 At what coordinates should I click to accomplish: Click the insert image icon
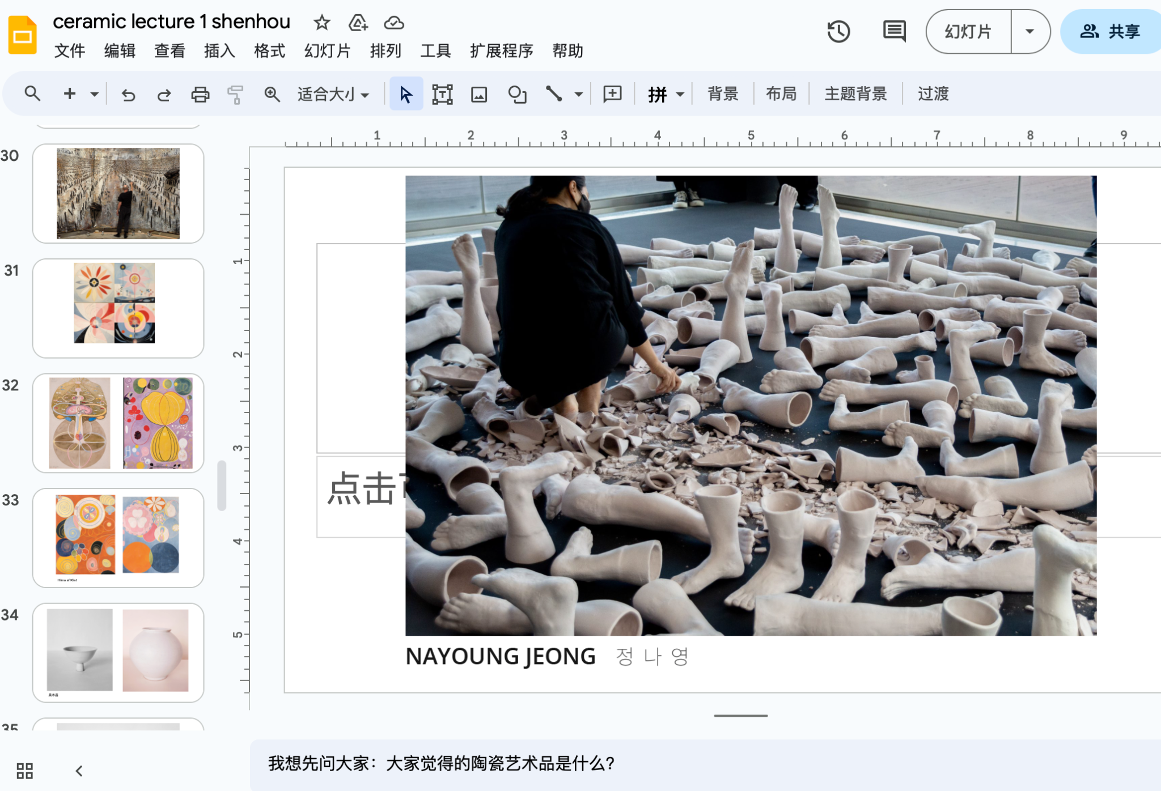(x=479, y=94)
